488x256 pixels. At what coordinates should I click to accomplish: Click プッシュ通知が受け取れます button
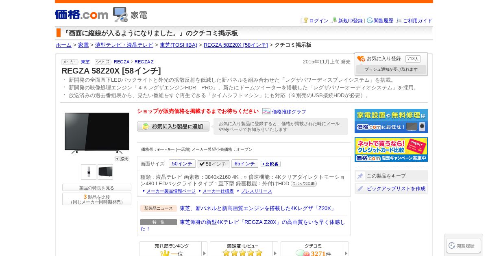pos(391,69)
